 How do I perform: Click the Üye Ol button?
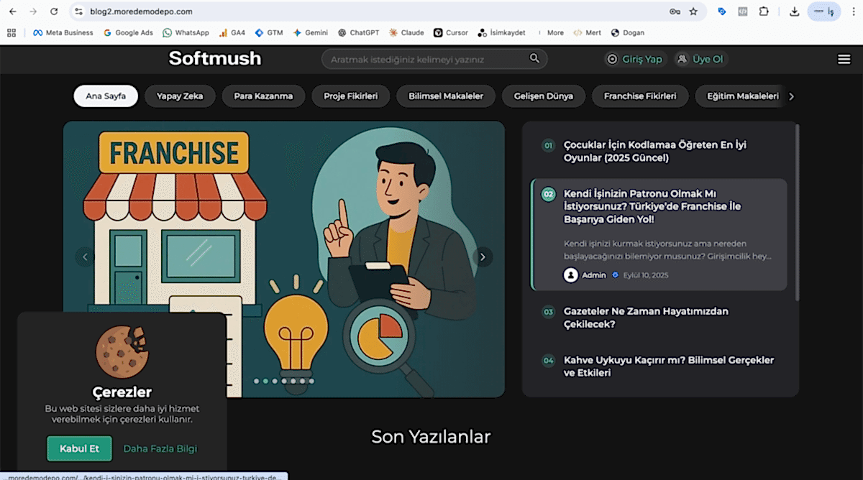[x=700, y=58]
